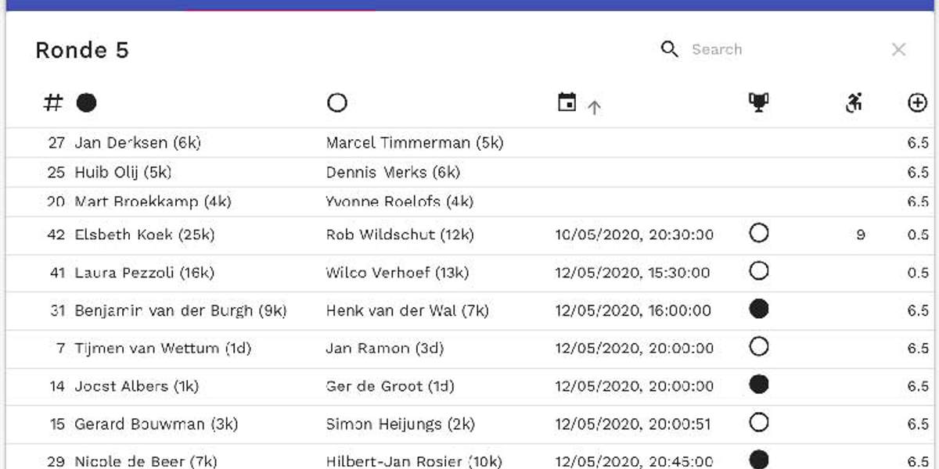Click the Ronde 5 title
This screenshot has width=939, height=469.
[82, 50]
